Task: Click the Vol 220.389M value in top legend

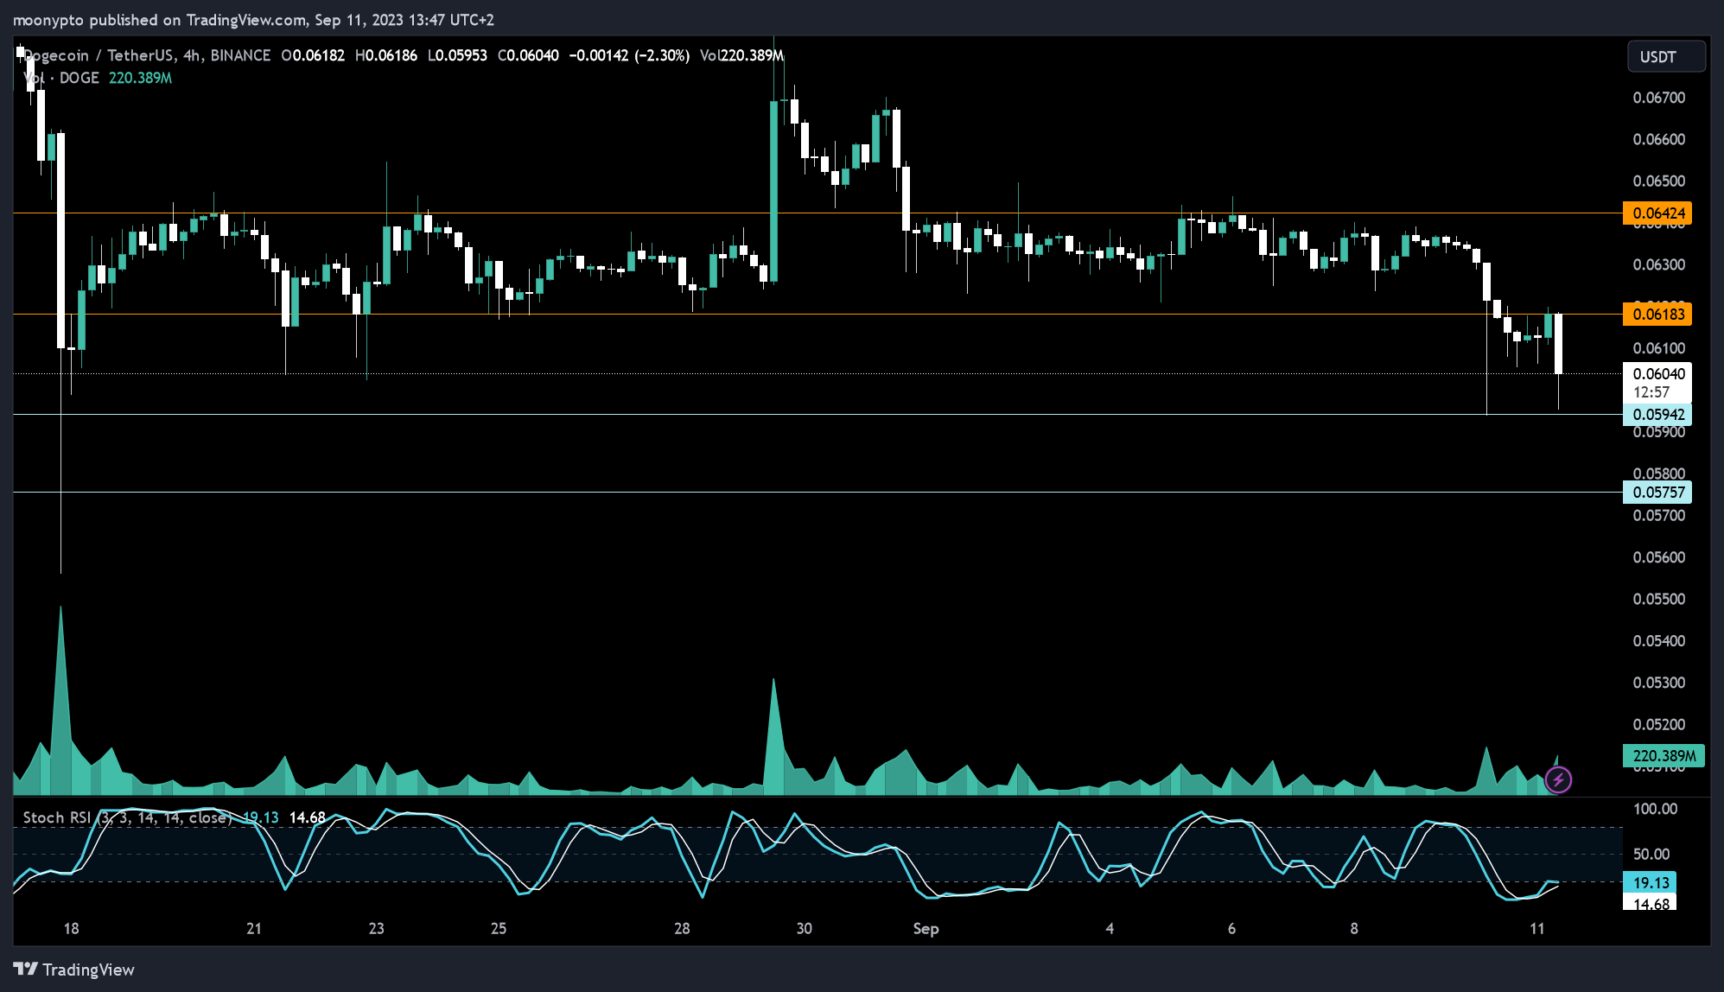Action: [742, 55]
